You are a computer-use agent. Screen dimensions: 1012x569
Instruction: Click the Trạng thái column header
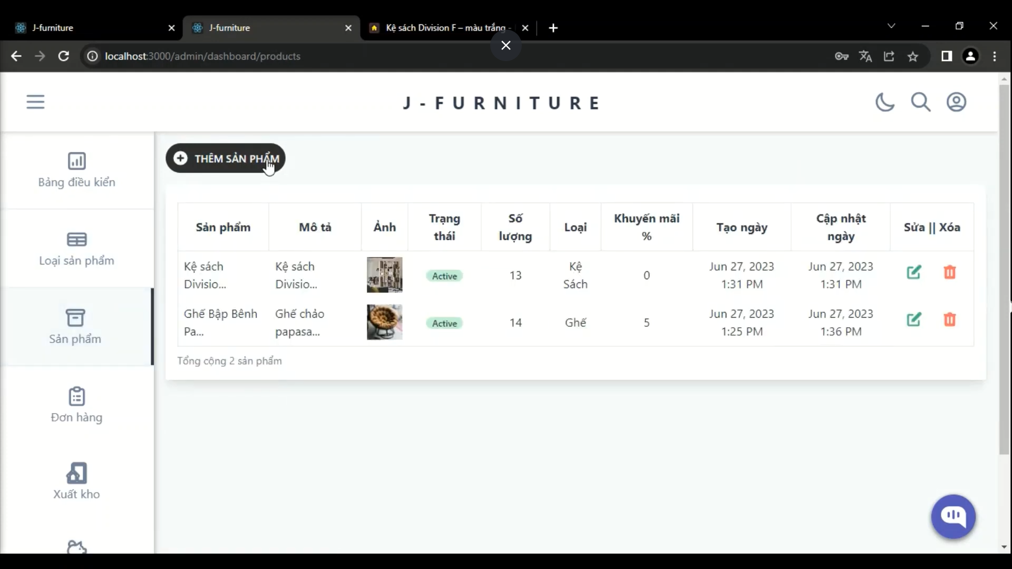(x=444, y=227)
